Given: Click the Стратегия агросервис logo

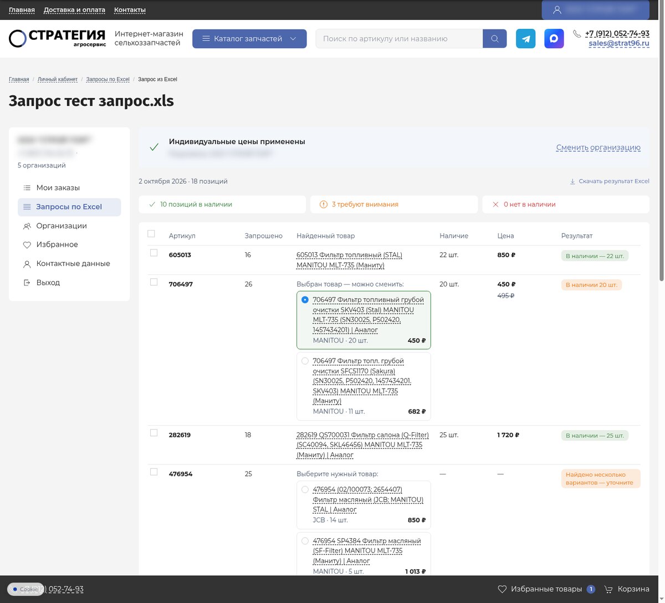Looking at the screenshot, I should point(57,38).
